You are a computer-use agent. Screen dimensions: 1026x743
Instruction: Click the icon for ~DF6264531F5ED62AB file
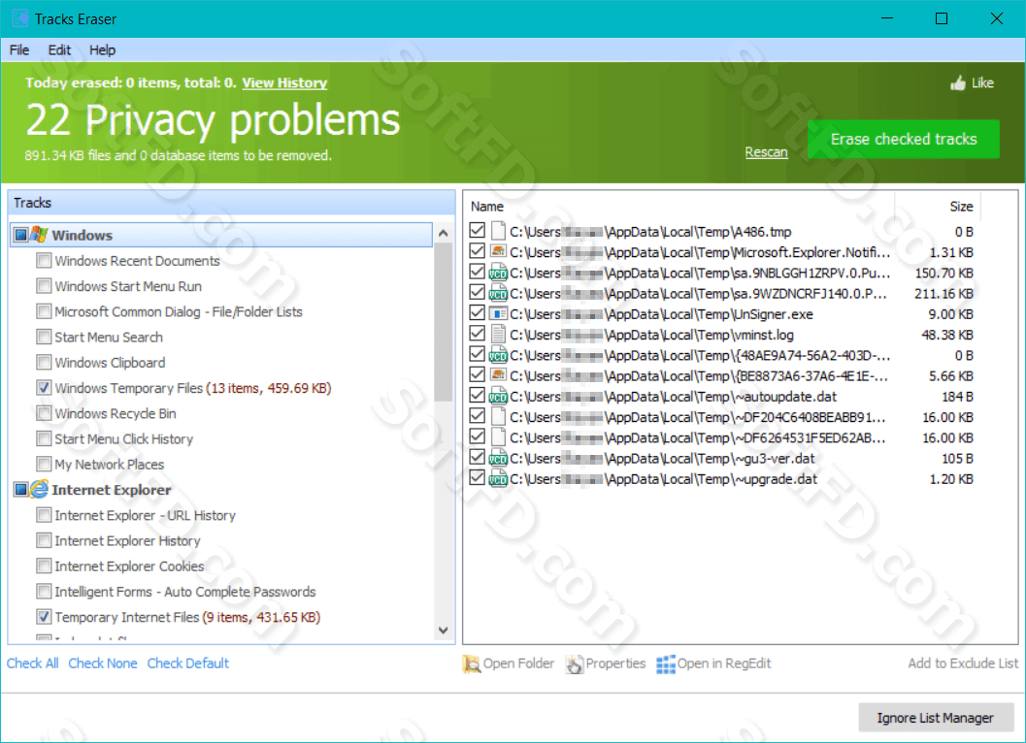coord(499,437)
